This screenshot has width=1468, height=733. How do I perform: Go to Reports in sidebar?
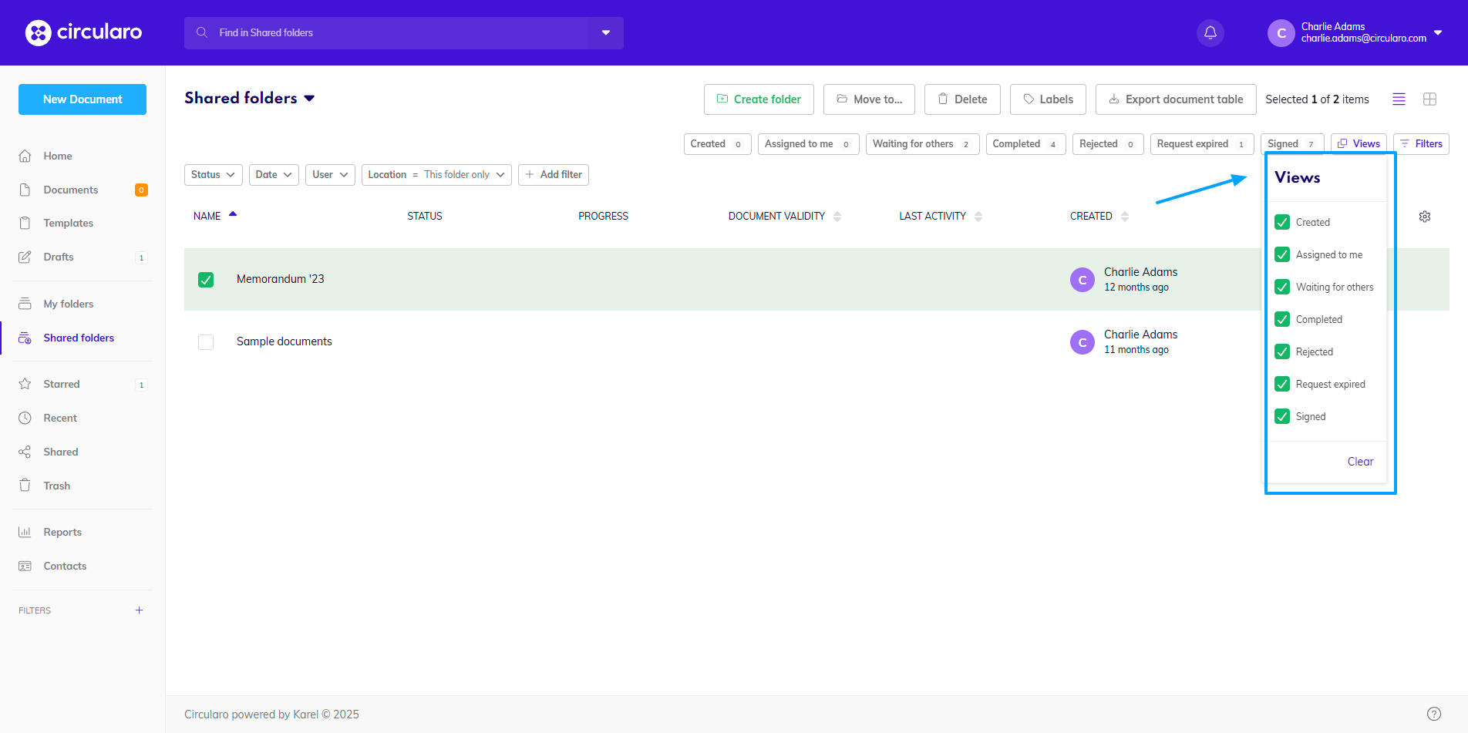tap(62, 532)
